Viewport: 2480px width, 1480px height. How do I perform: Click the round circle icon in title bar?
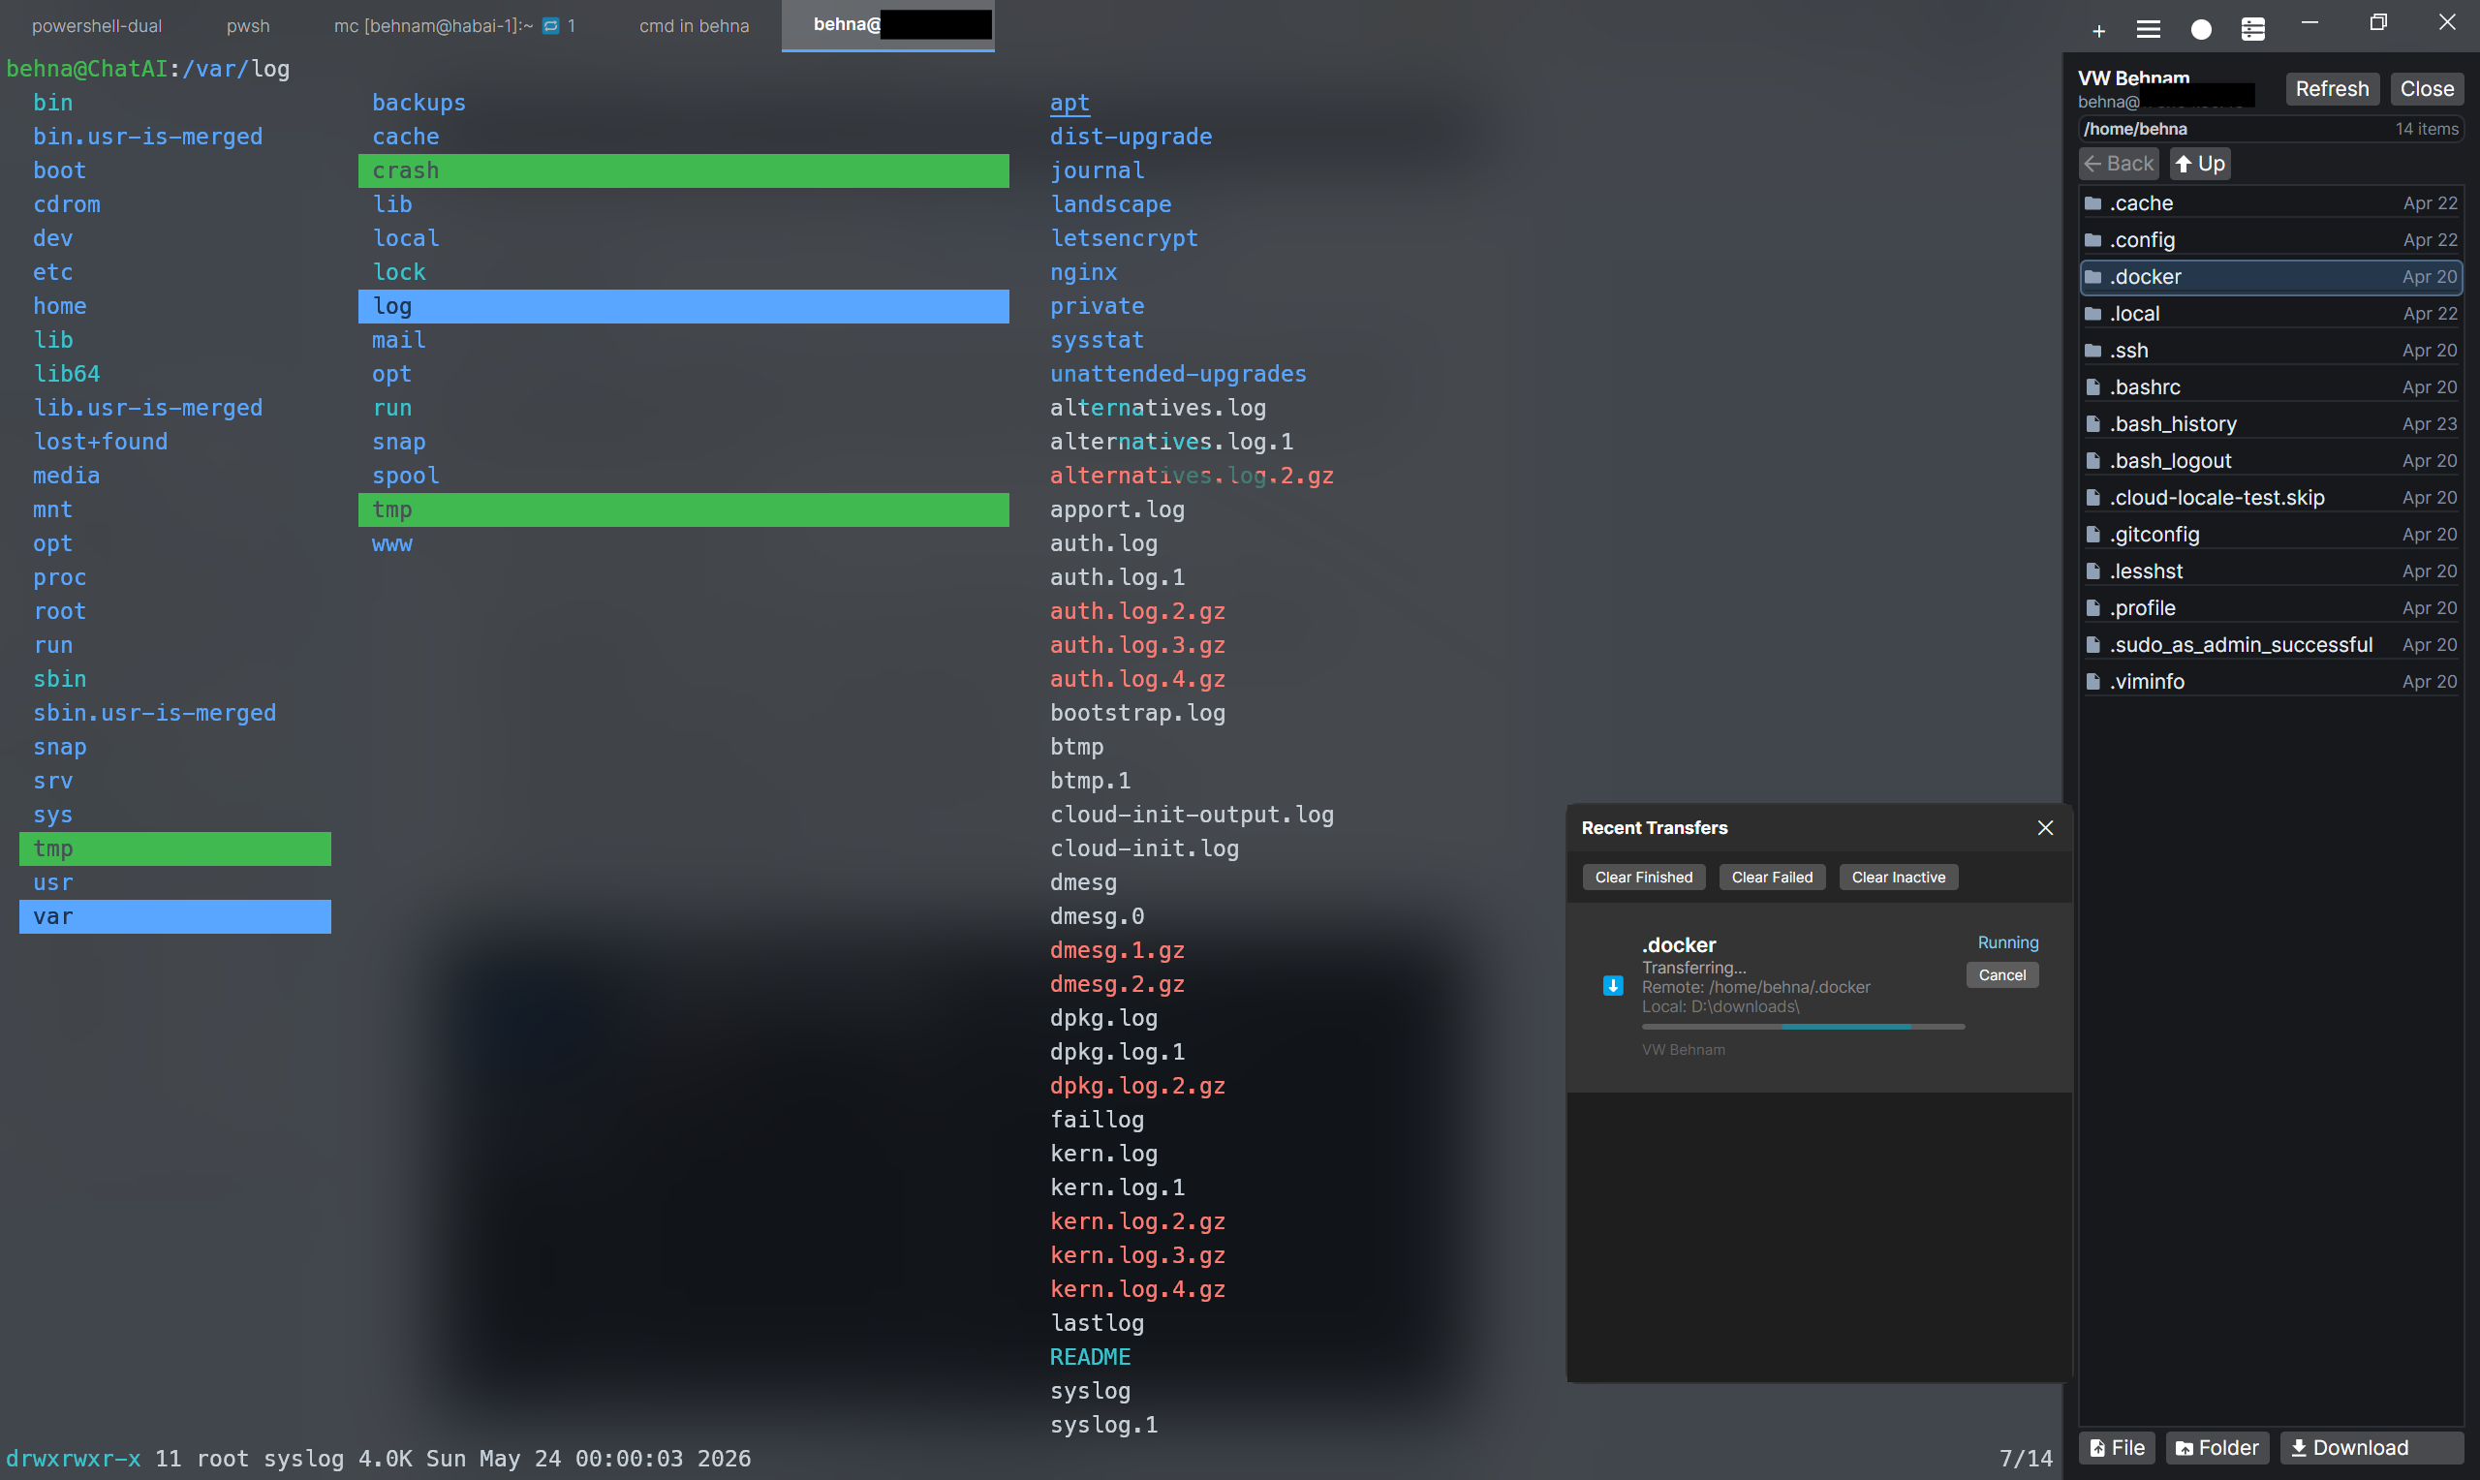coord(2201,30)
